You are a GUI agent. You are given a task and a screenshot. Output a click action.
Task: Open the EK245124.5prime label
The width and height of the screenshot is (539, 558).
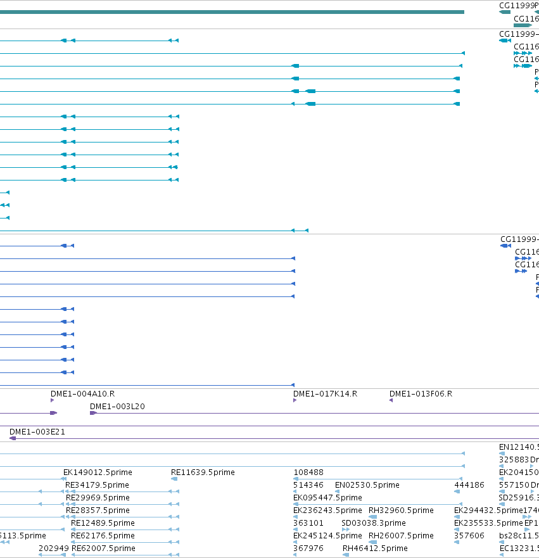pos(327,536)
